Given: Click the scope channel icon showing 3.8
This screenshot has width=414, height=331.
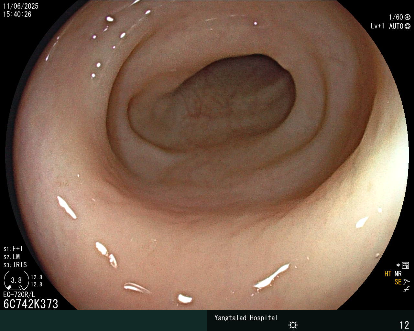Looking at the screenshot, I should tap(16, 280).
